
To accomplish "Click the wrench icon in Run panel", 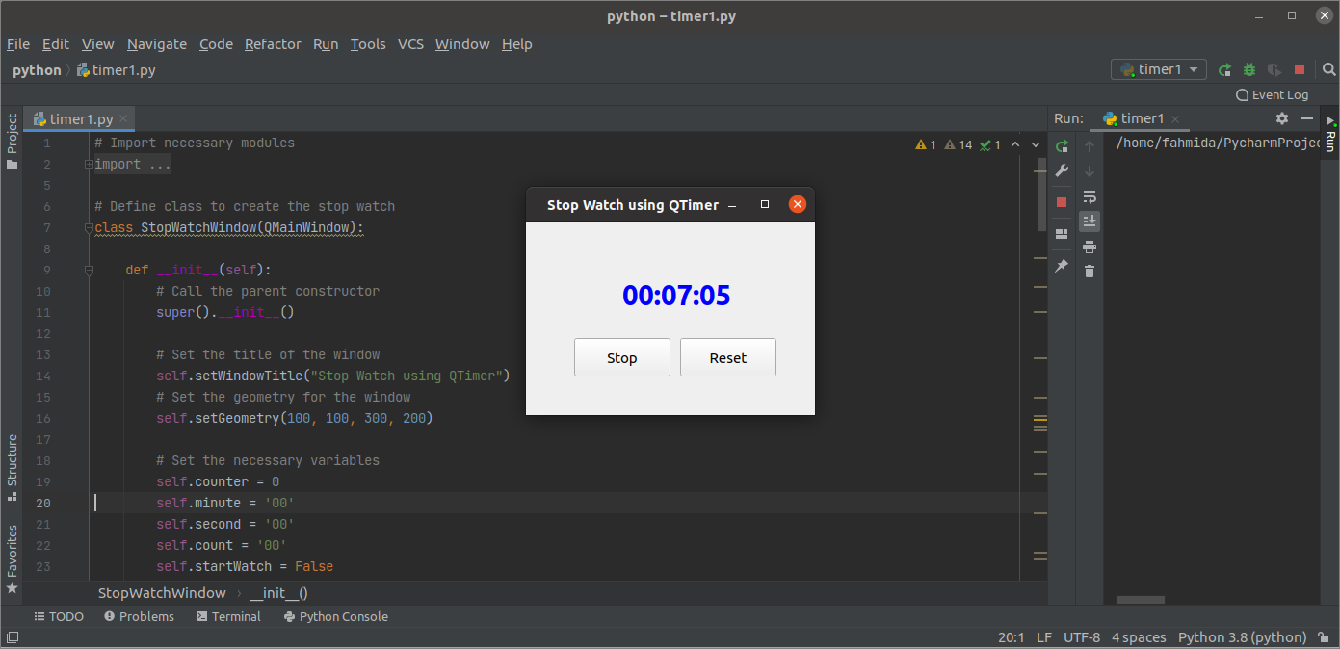I will pyautogui.click(x=1062, y=170).
